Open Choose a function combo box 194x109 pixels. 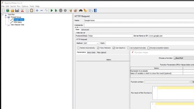[x=184, y=58]
